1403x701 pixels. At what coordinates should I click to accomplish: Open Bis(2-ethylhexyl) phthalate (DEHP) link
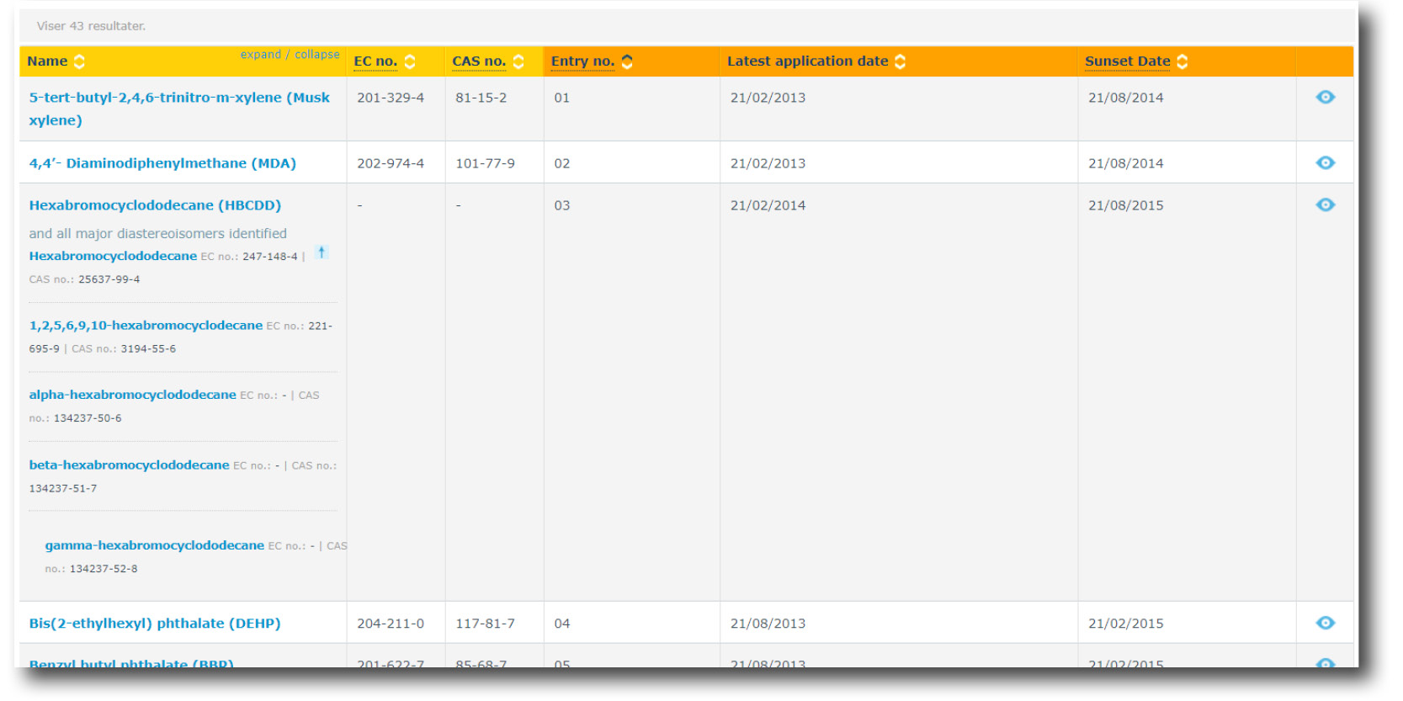155,624
